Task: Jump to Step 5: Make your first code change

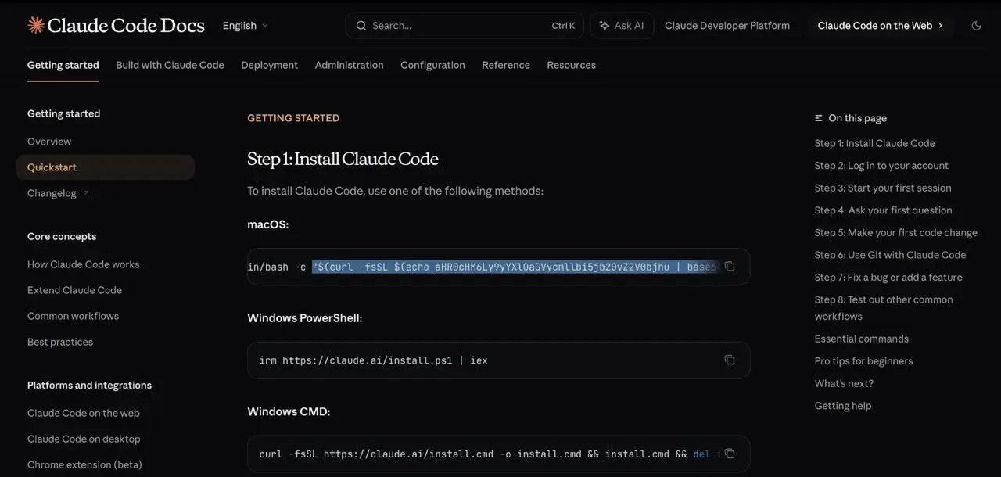Action: coord(895,232)
